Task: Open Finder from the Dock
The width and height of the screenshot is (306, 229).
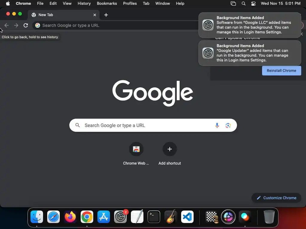Action: click(x=37, y=217)
